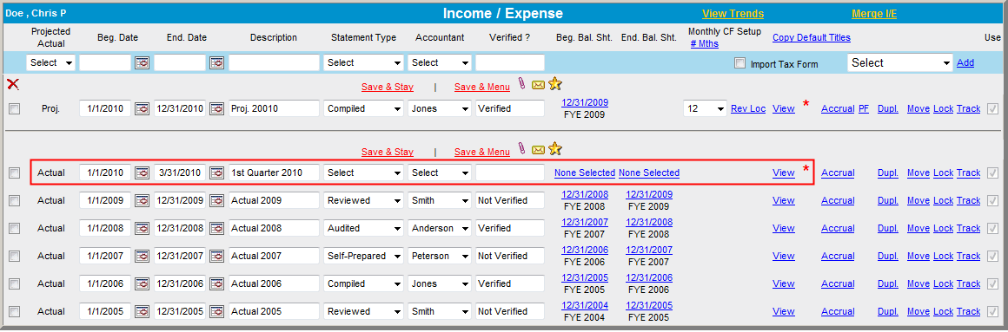Open Beg. Date calendar for Proj. 20010 row
1008x332 pixels.
pos(142,109)
